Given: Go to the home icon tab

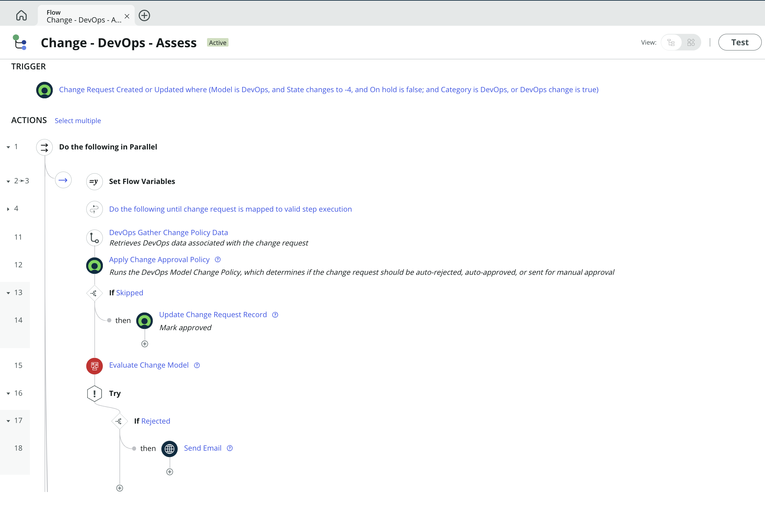Looking at the screenshot, I should tap(21, 15).
